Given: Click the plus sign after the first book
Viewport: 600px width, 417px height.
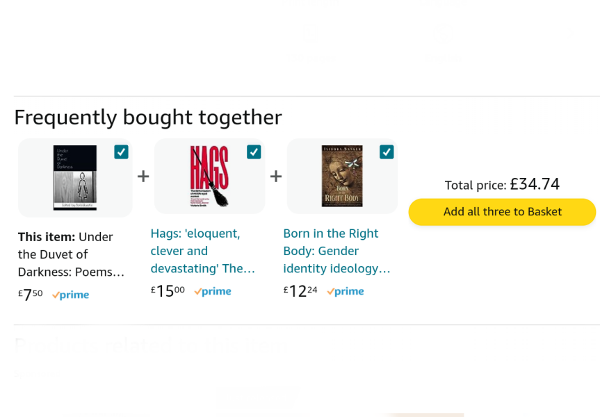Looking at the screenshot, I should click(143, 177).
